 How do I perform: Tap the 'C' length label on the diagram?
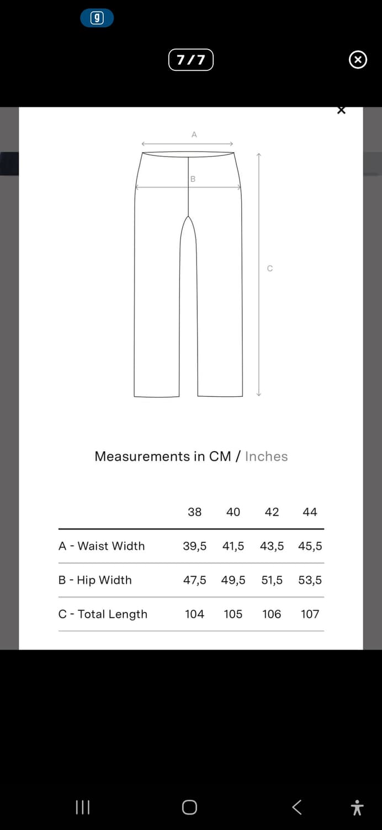269,269
